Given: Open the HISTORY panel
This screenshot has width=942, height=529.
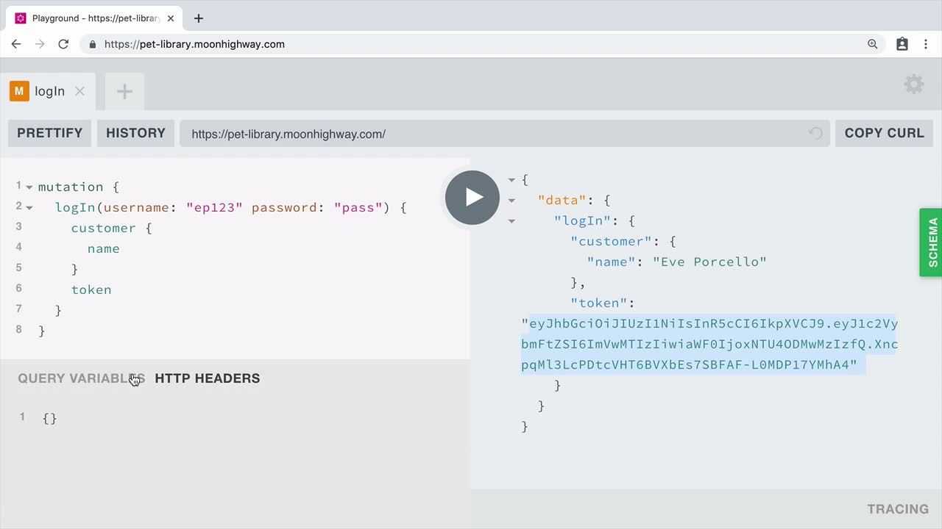Looking at the screenshot, I should pyautogui.click(x=135, y=133).
